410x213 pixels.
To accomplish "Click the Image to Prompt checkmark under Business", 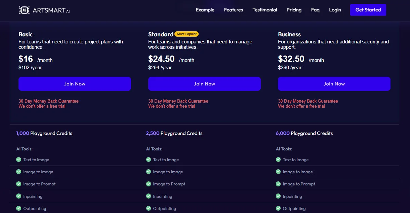I will click(278, 184).
